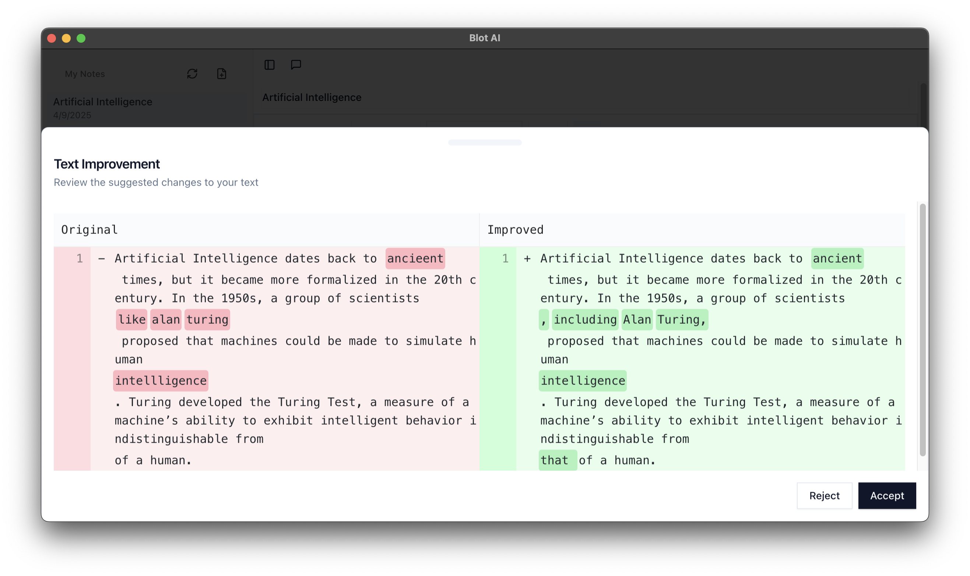
Task: Close the Blot AI window
Action: (52, 38)
